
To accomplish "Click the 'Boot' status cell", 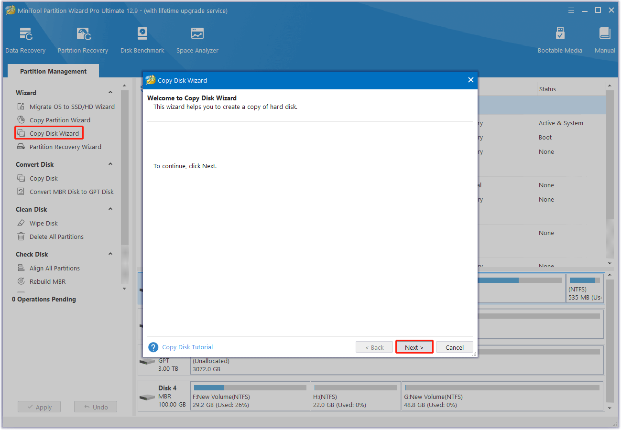I will tap(545, 137).
